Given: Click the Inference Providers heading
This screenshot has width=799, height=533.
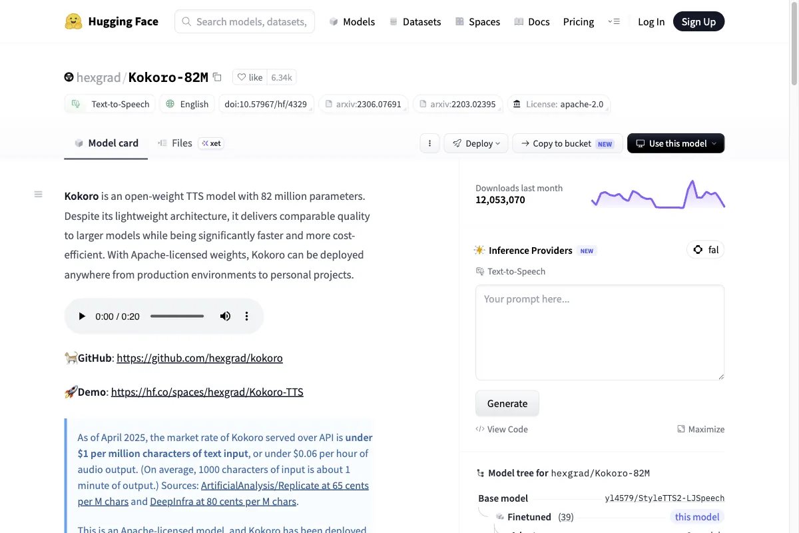Looking at the screenshot, I should 531,251.
